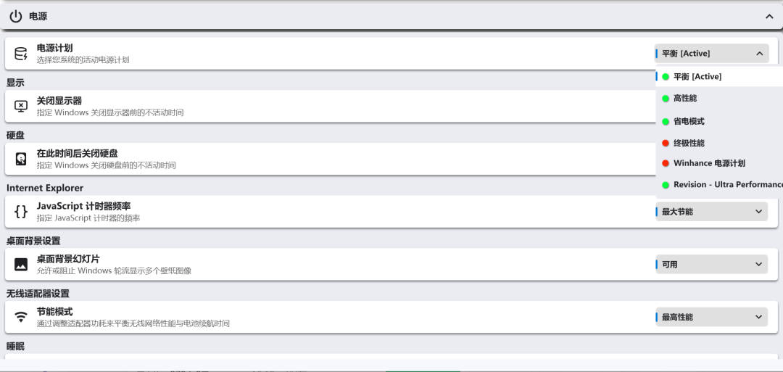This screenshot has width=783, height=372.
Task: Click the JavaScript 计时器频率 braces icon
Action: point(21,212)
